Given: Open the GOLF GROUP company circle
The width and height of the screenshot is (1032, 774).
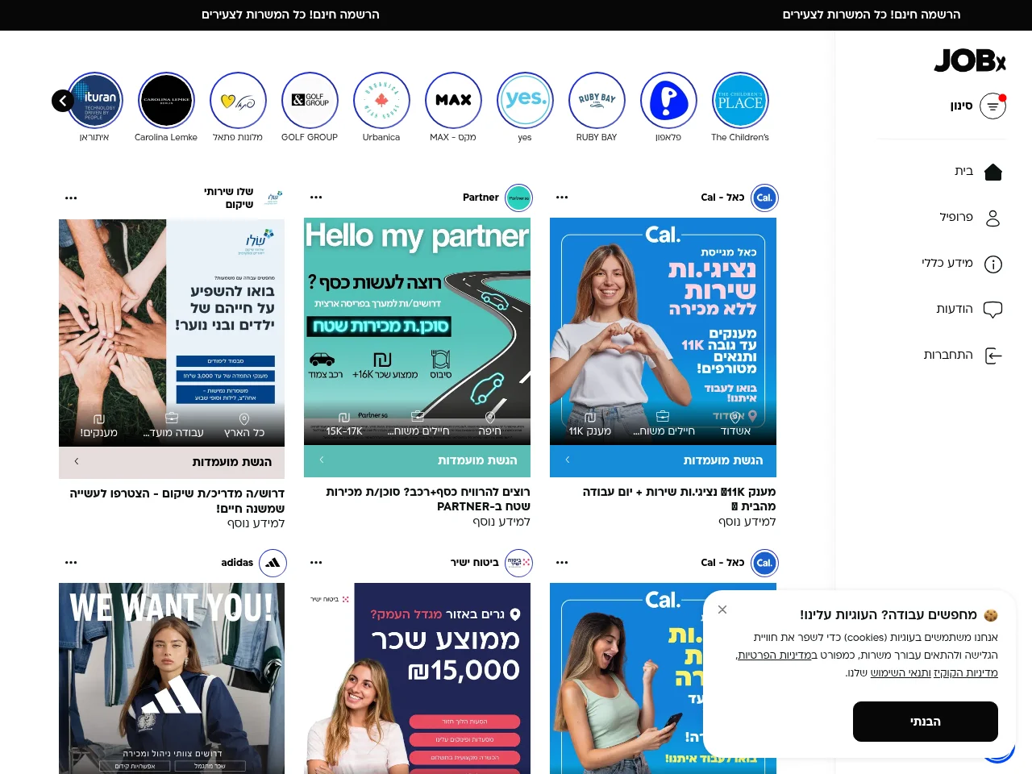Looking at the screenshot, I should [310, 101].
